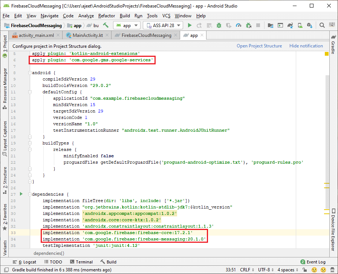
Task: Open the AVD Manager icon
Action: (x=300, y=25)
